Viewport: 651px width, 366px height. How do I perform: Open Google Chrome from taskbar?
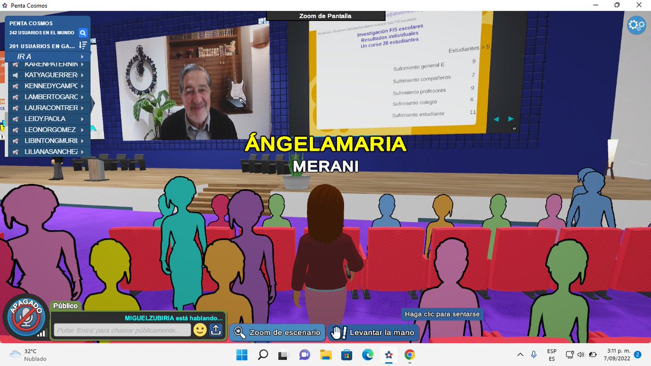[x=410, y=355]
